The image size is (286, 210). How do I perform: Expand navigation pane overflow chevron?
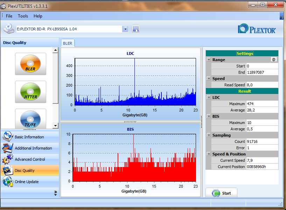[x=55, y=193]
